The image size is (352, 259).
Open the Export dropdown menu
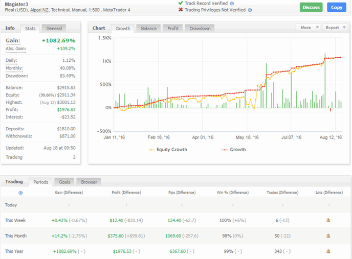point(335,28)
